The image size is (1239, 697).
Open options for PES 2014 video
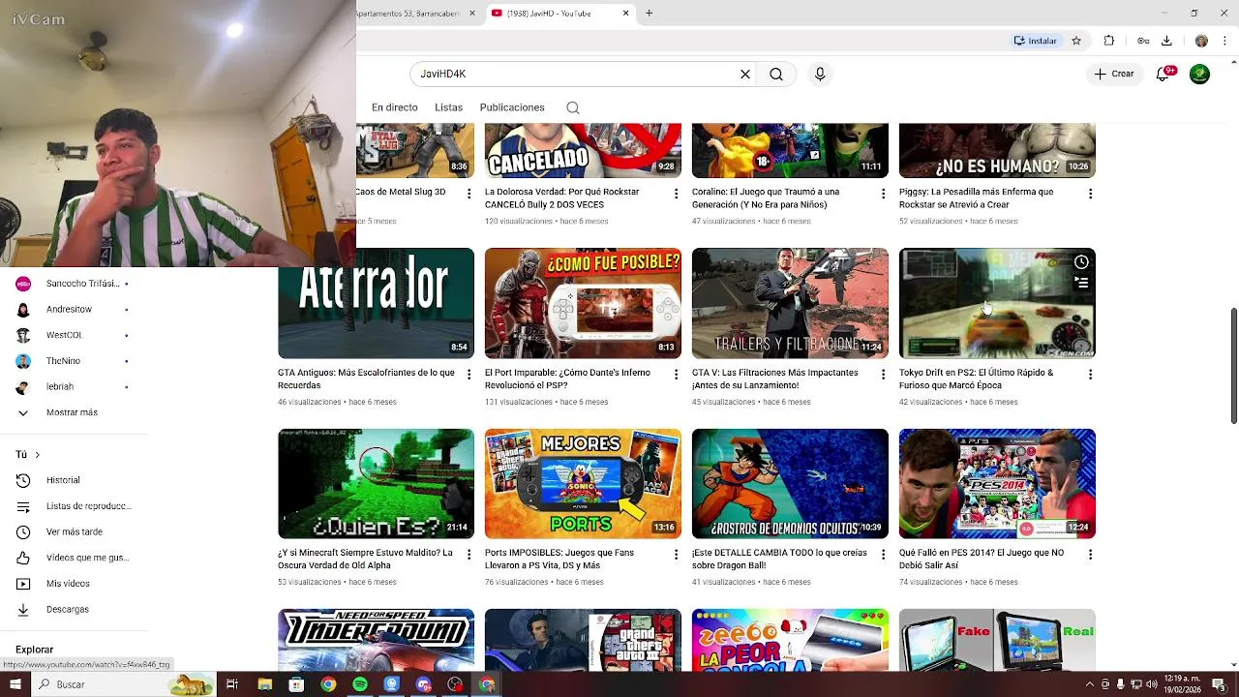point(1090,555)
